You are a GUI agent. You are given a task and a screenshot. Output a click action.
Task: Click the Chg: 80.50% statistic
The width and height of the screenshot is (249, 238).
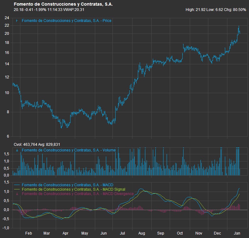click(235, 10)
